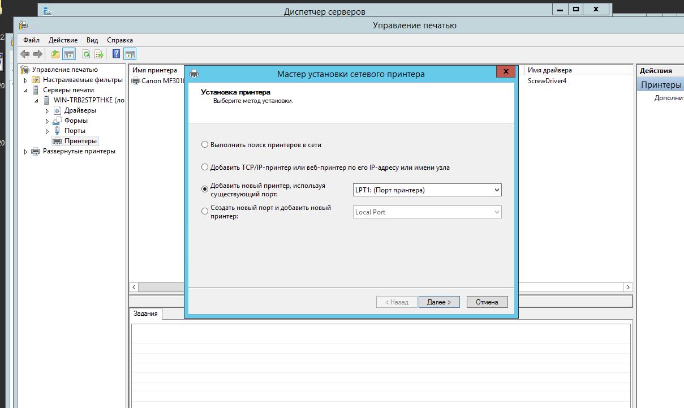684x408 pixels.
Task: Open the Справка menu
Action: 120,40
